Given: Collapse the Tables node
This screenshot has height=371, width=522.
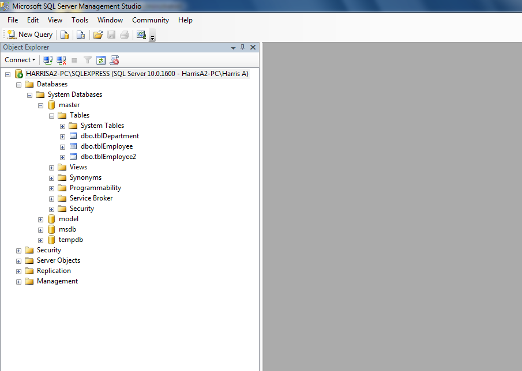Looking at the screenshot, I should point(51,115).
